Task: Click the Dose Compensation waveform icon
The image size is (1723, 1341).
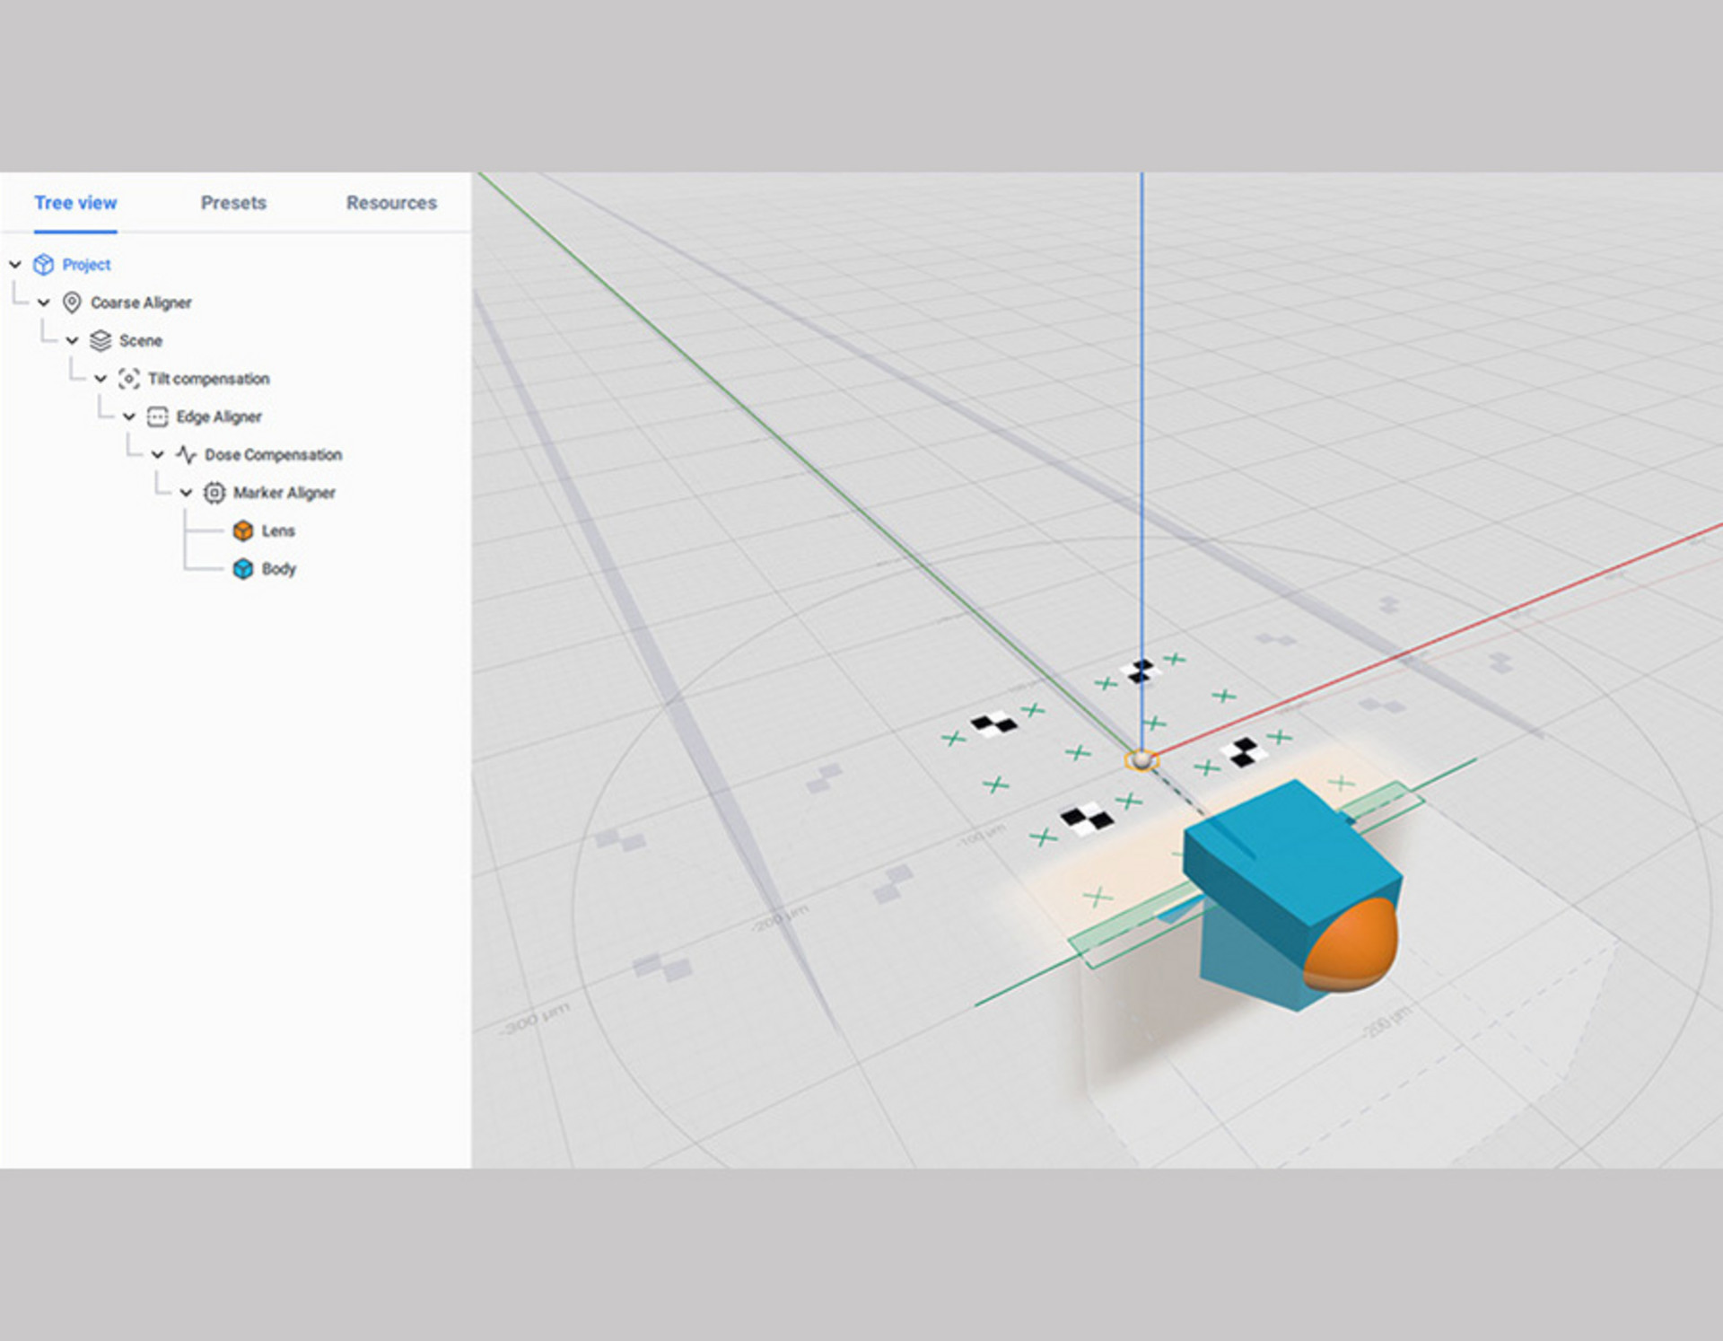Action: [186, 455]
